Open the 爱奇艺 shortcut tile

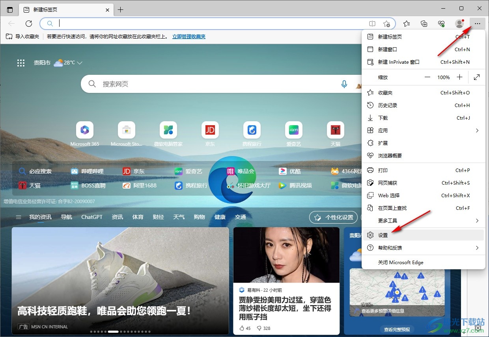coord(294,134)
